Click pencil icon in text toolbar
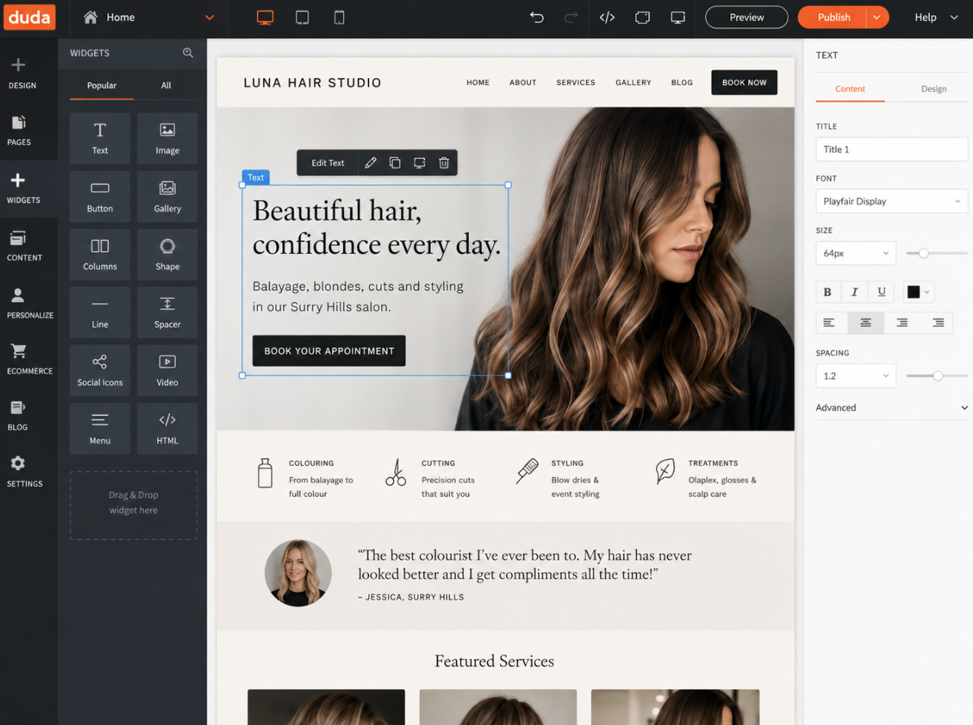 coord(371,162)
